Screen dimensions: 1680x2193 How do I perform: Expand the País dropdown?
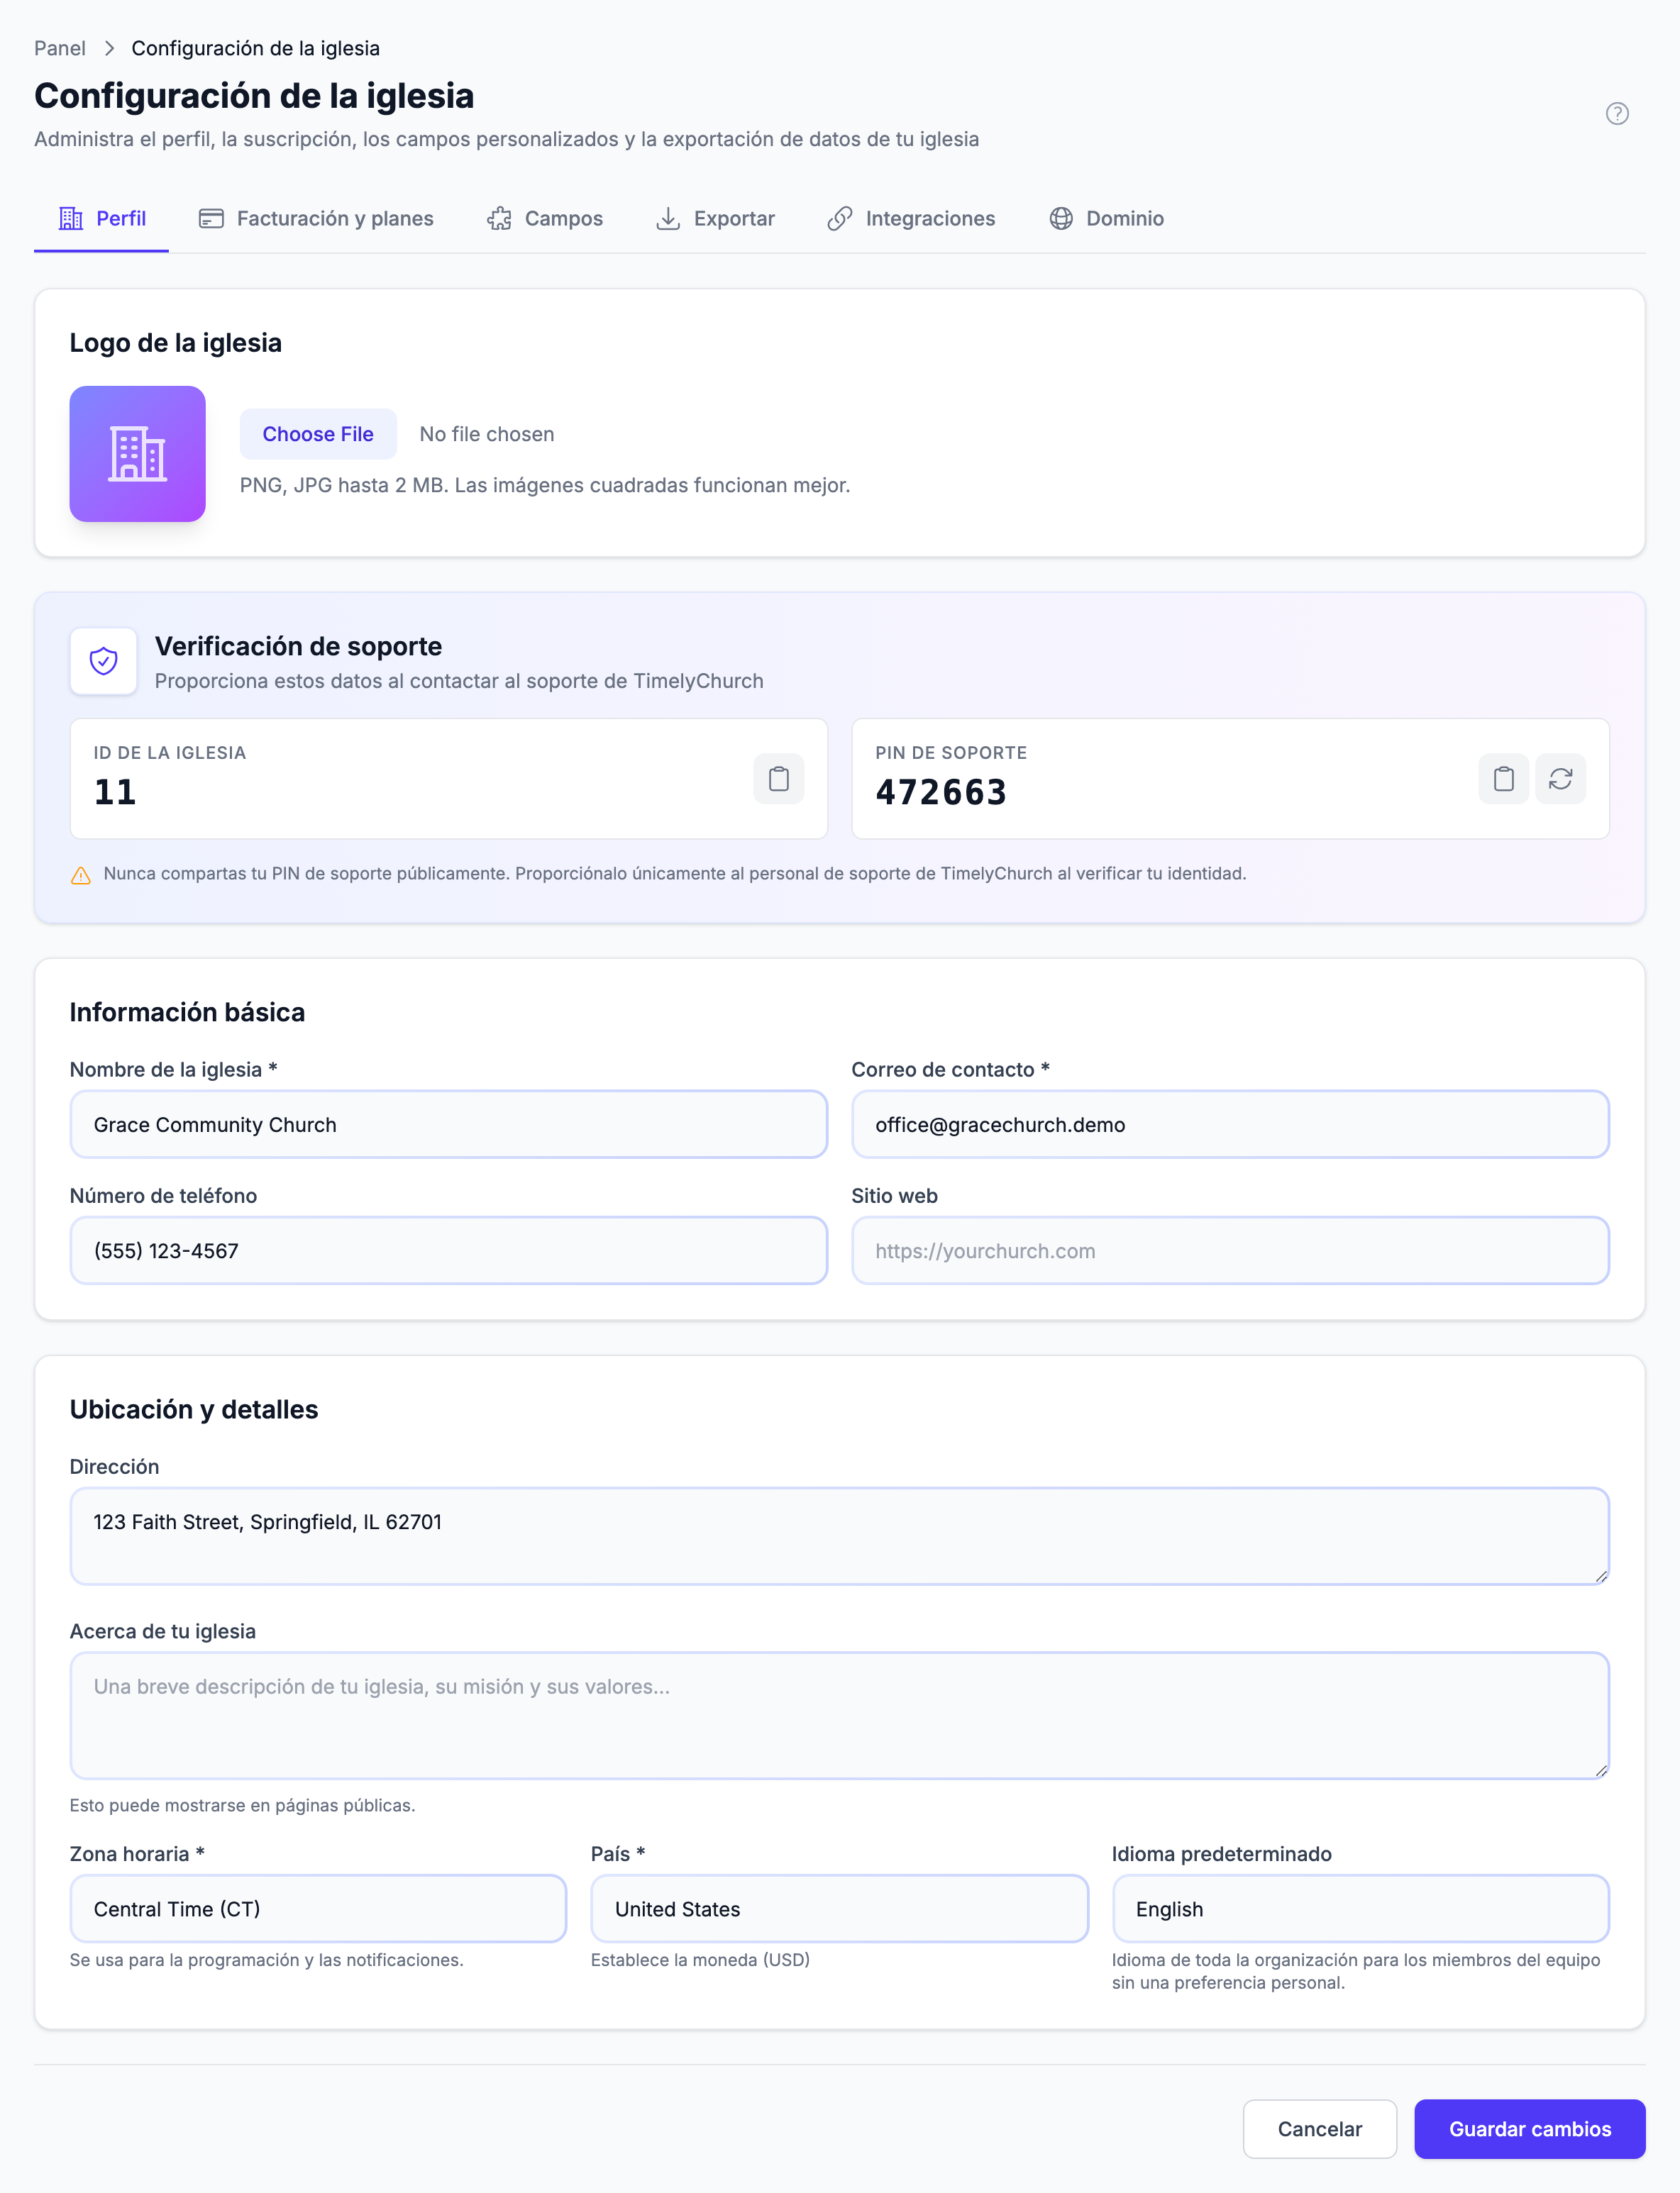point(839,1908)
